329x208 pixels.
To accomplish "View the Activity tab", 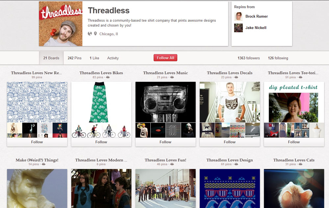I will pos(113,58).
